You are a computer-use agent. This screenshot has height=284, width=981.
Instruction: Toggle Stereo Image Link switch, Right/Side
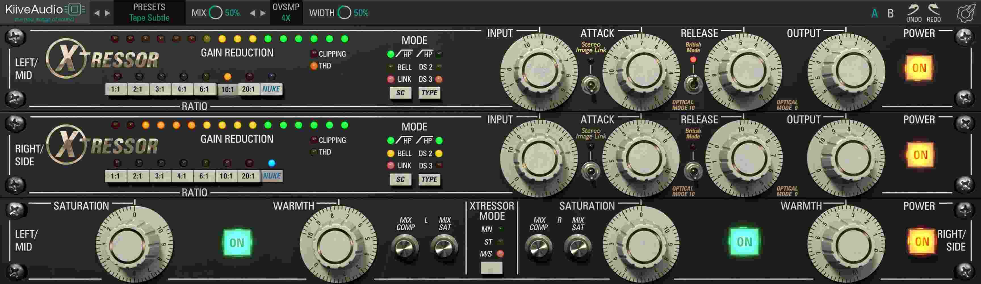pos(591,171)
